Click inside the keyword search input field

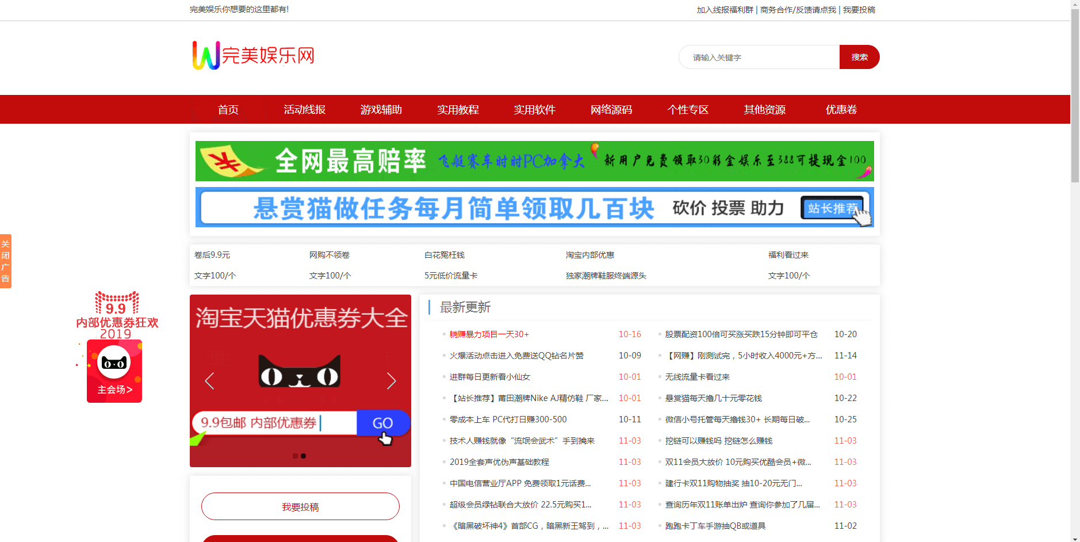point(759,57)
